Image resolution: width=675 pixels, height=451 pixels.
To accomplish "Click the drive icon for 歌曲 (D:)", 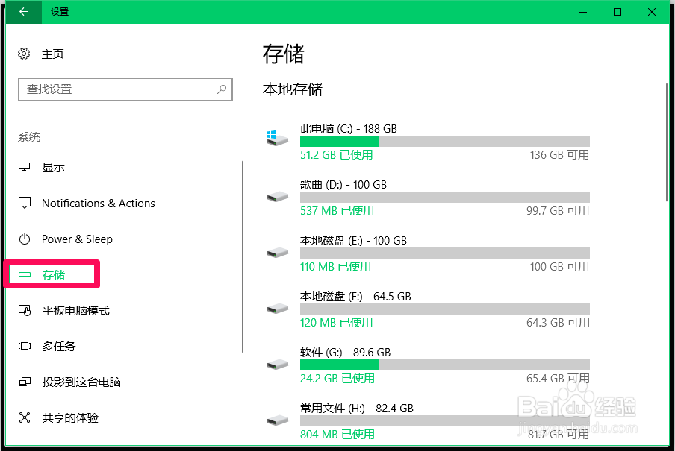I will click(277, 197).
